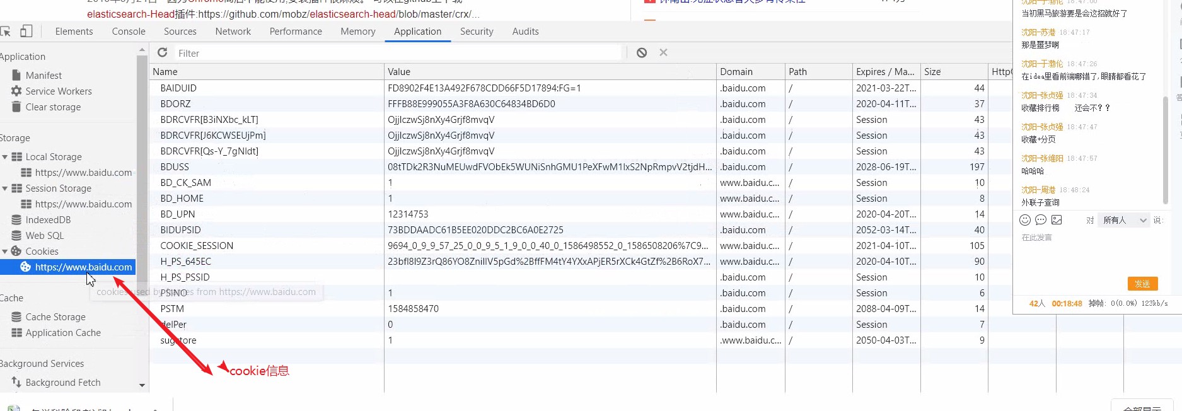1182x411 pixels.
Task: Sort cookies by the Path column header
Action: point(818,71)
